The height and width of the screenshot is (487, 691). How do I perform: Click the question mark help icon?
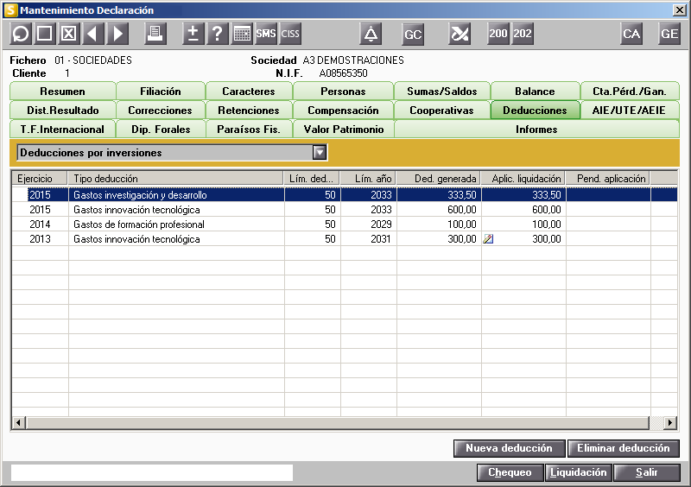(218, 34)
